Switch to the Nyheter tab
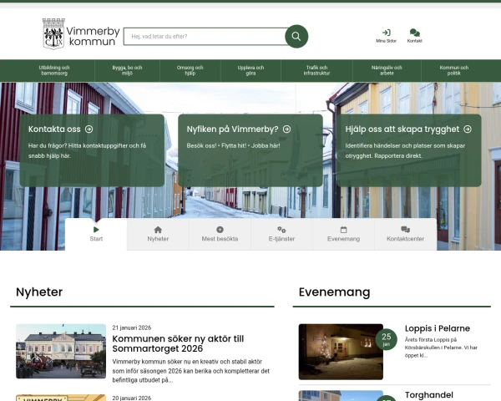This screenshot has width=501, height=401. click(158, 234)
